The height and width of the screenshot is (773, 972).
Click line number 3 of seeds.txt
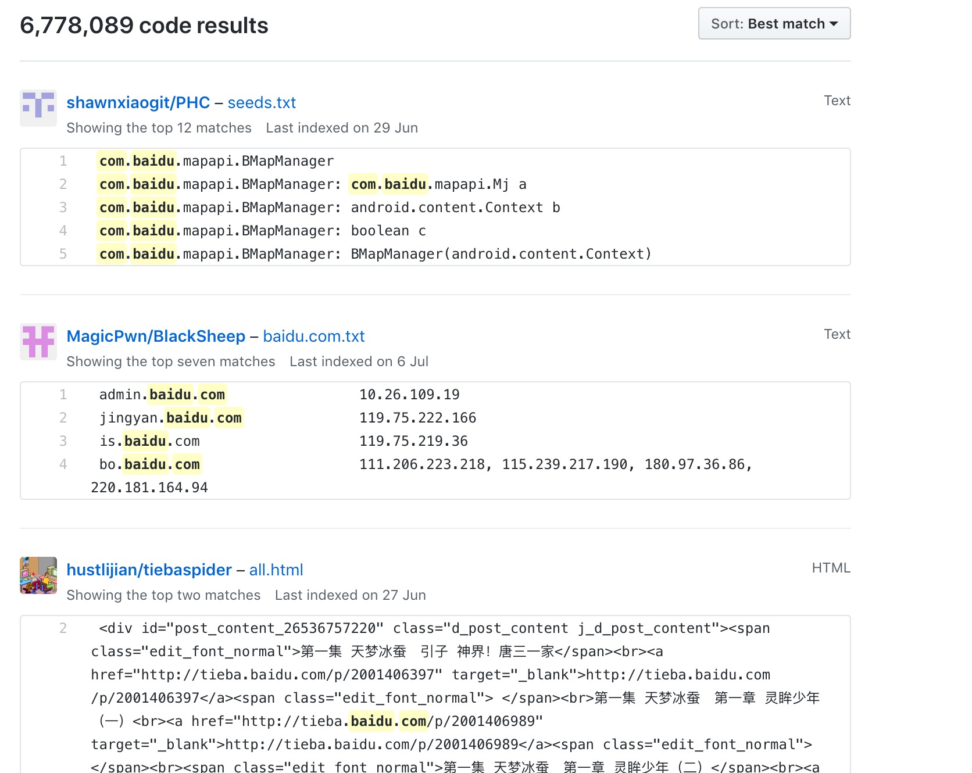pos(63,207)
